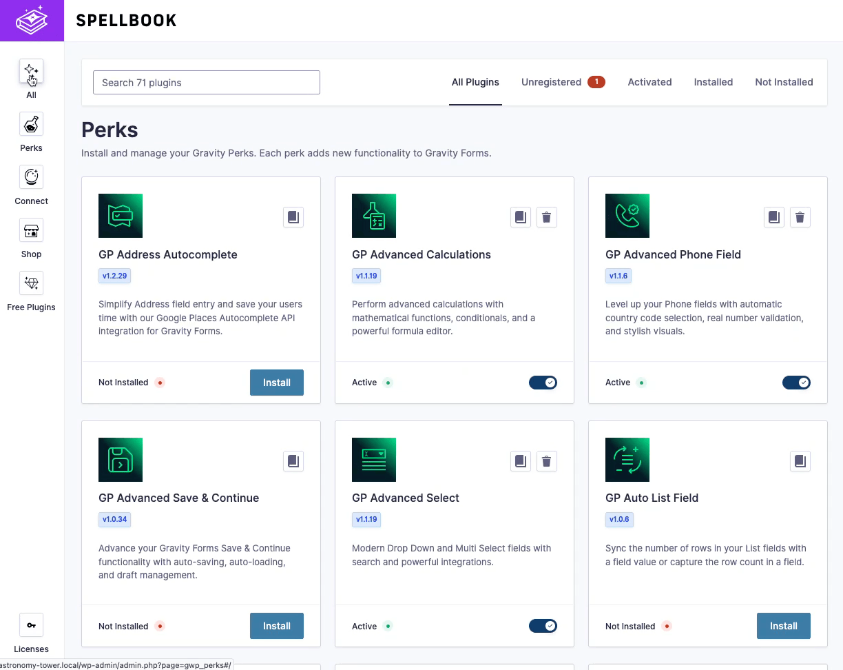843x670 pixels.
Task: Open the Connect sidebar section
Action: [x=32, y=177]
